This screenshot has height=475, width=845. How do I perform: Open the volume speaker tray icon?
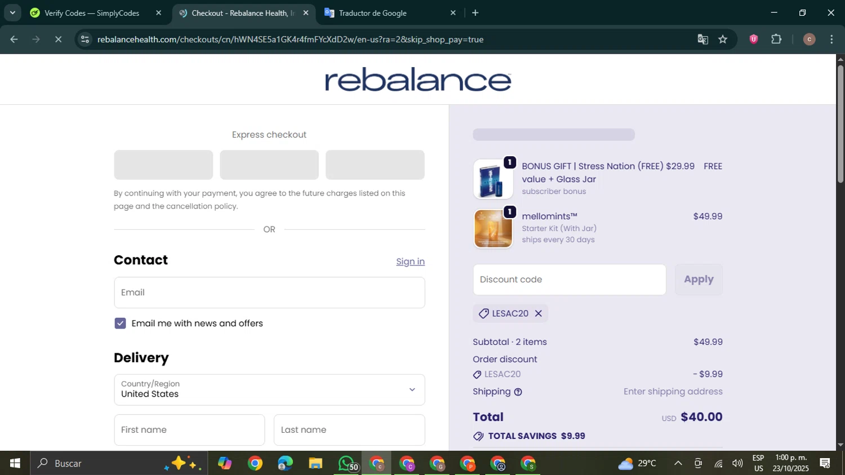click(737, 463)
